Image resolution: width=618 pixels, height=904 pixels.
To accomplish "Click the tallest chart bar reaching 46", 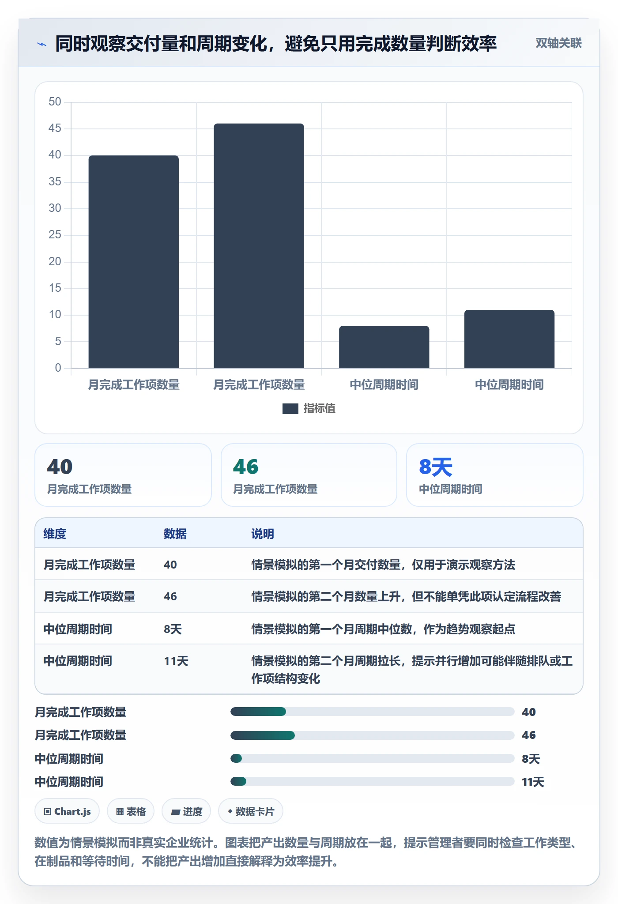I will pos(259,246).
